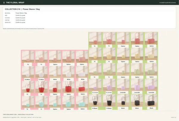Click FLOWER SLEEVES & BAGS in the header
Screen dimensions: 179x121
[x=167, y=3]
